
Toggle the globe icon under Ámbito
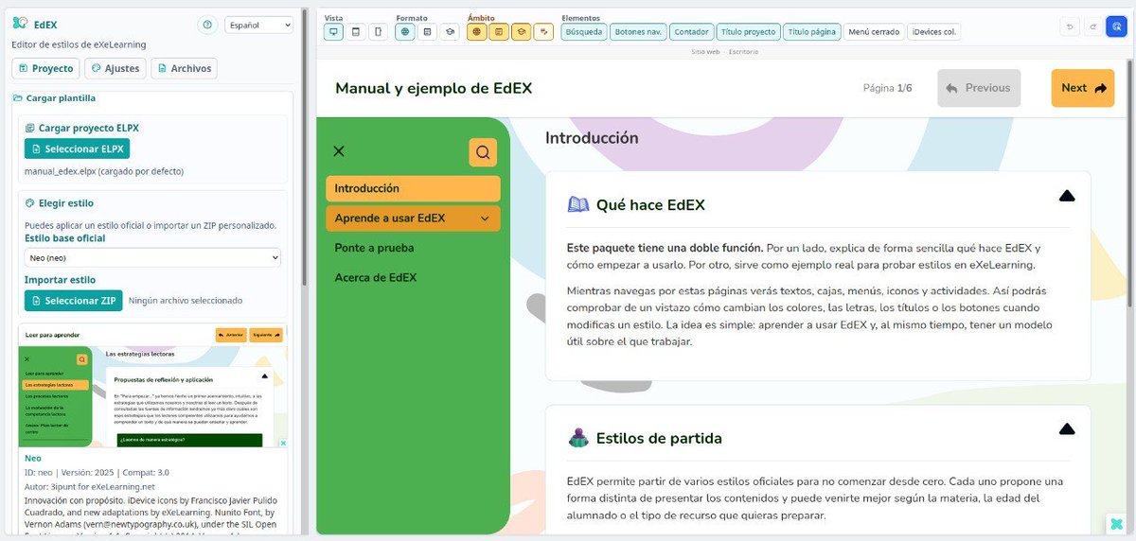pyautogui.click(x=477, y=31)
